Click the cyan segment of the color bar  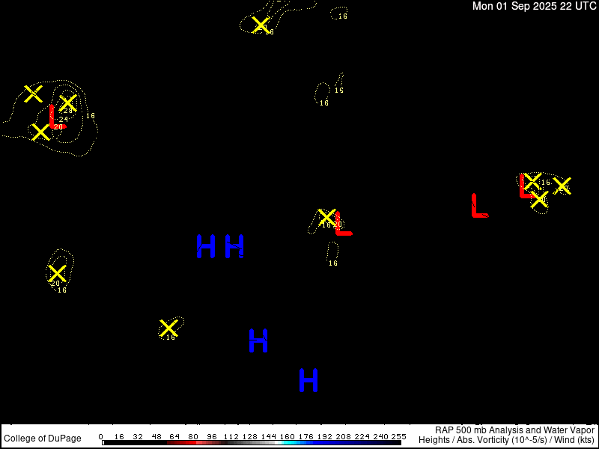(292, 443)
